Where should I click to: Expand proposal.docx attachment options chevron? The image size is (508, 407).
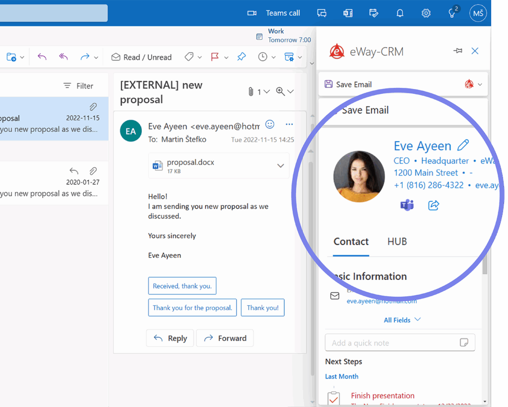click(x=281, y=166)
